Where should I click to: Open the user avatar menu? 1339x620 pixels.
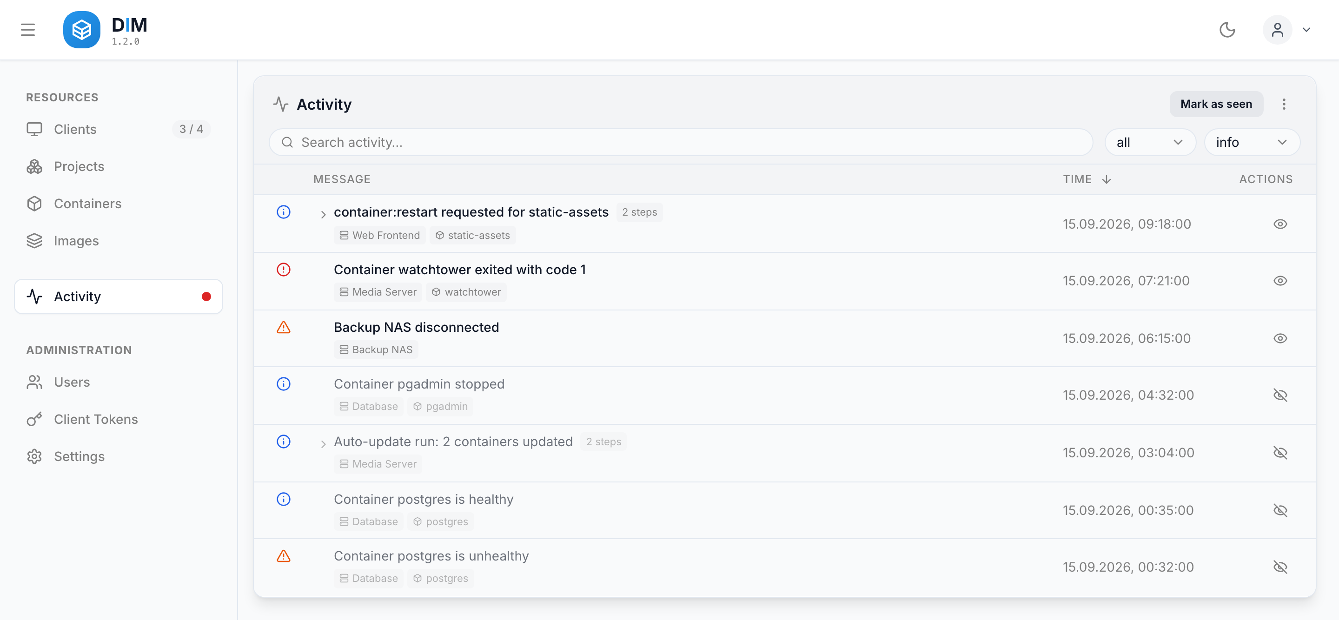(x=1277, y=30)
